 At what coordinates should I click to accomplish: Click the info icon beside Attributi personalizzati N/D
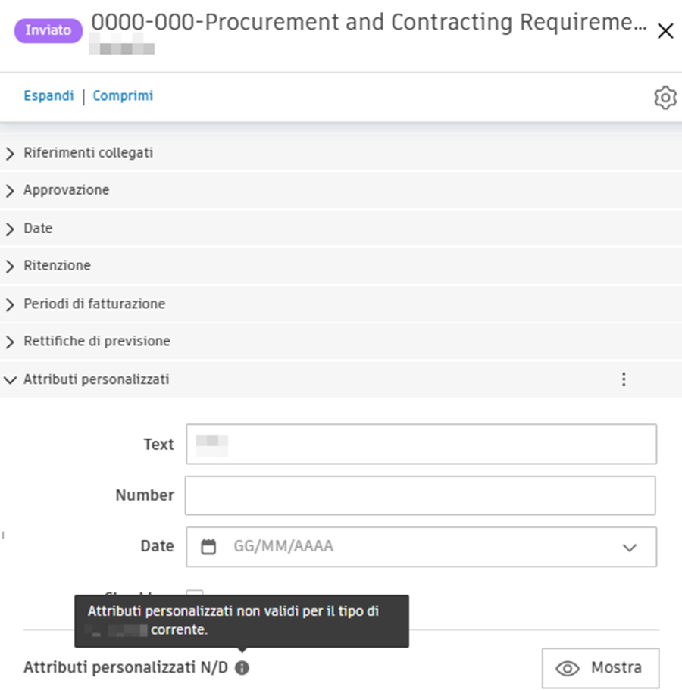[241, 669]
